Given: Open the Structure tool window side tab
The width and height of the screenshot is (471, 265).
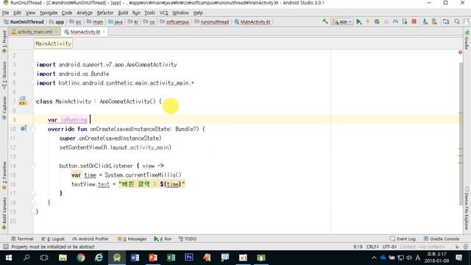Looking at the screenshot, I should pyautogui.click(x=4, y=75).
